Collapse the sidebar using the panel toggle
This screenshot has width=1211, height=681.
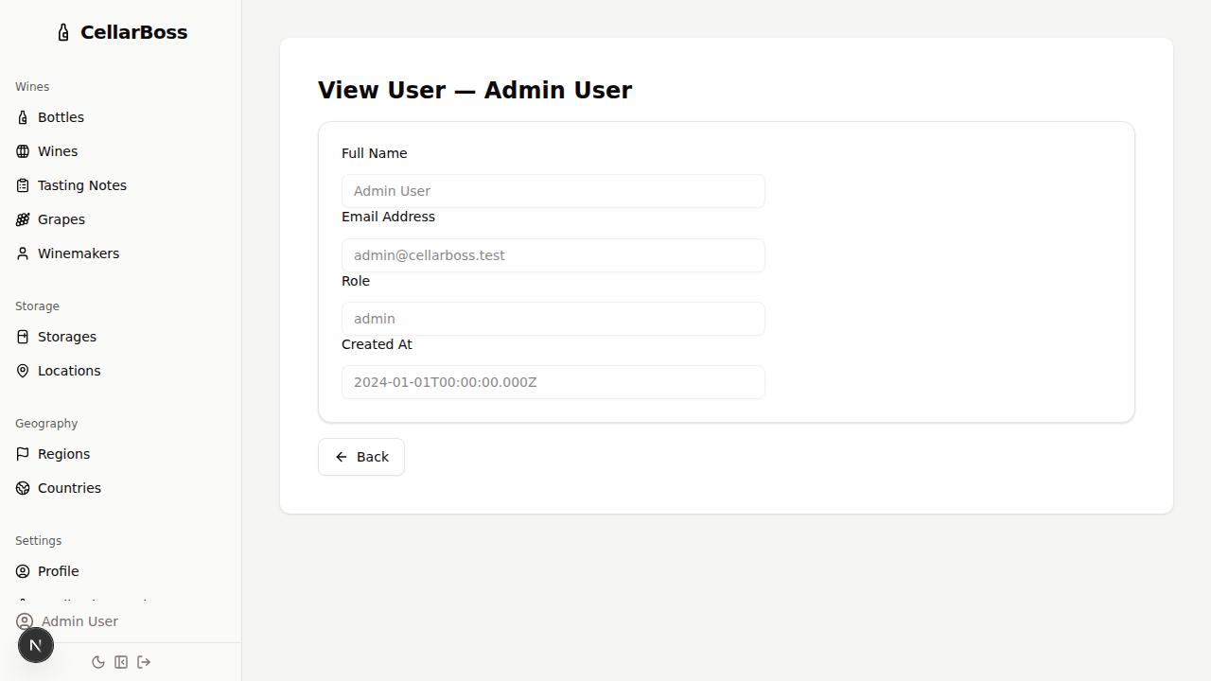click(121, 662)
